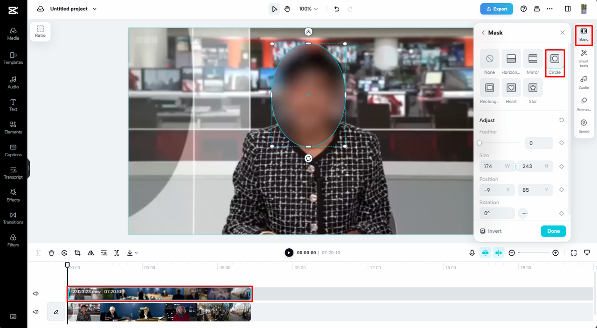Add keyframe for Position
Image resolution: width=597 pixels, height=328 pixels.
tap(562, 190)
